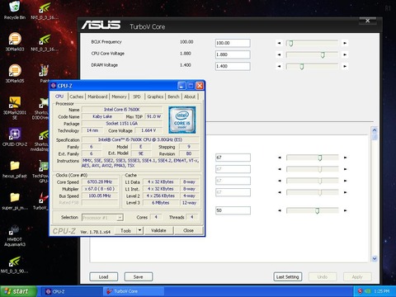Click the Last Setting button in TurboV Core

pos(288,276)
